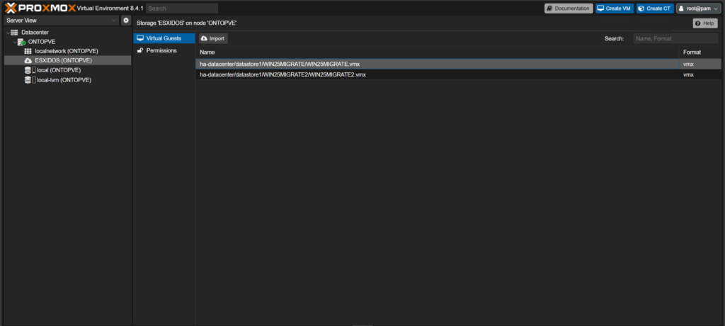Select the WIN25MIGRATE2.vmx row
Image resolution: width=725 pixels, height=326 pixels.
(458, 74)
